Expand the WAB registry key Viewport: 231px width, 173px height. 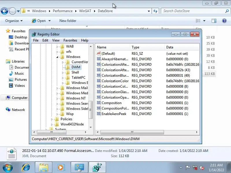[57, 47]
